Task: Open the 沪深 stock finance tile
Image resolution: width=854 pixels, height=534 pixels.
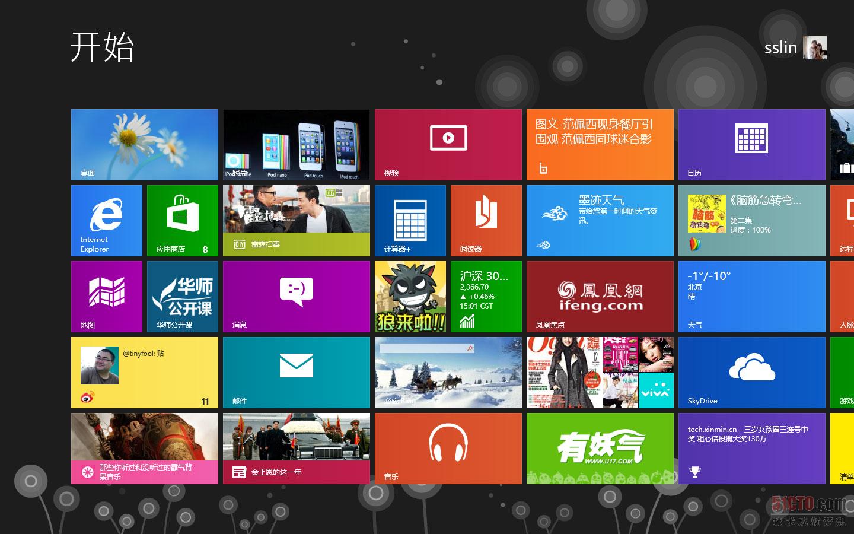Action: click(x=486, y=297)
